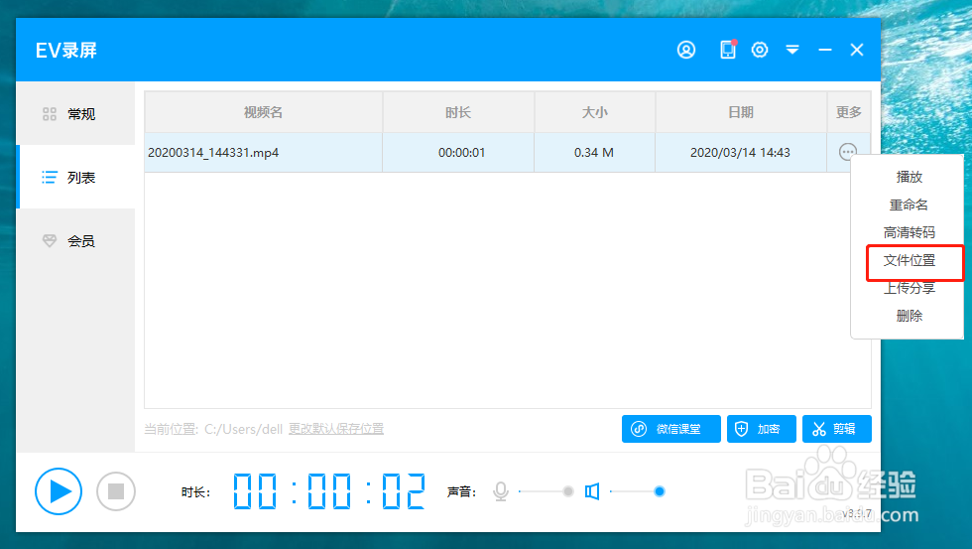Screen dimensions: 972x549
Task: Click the 0.34 M size cell
Action: click(x=594, y=153)
